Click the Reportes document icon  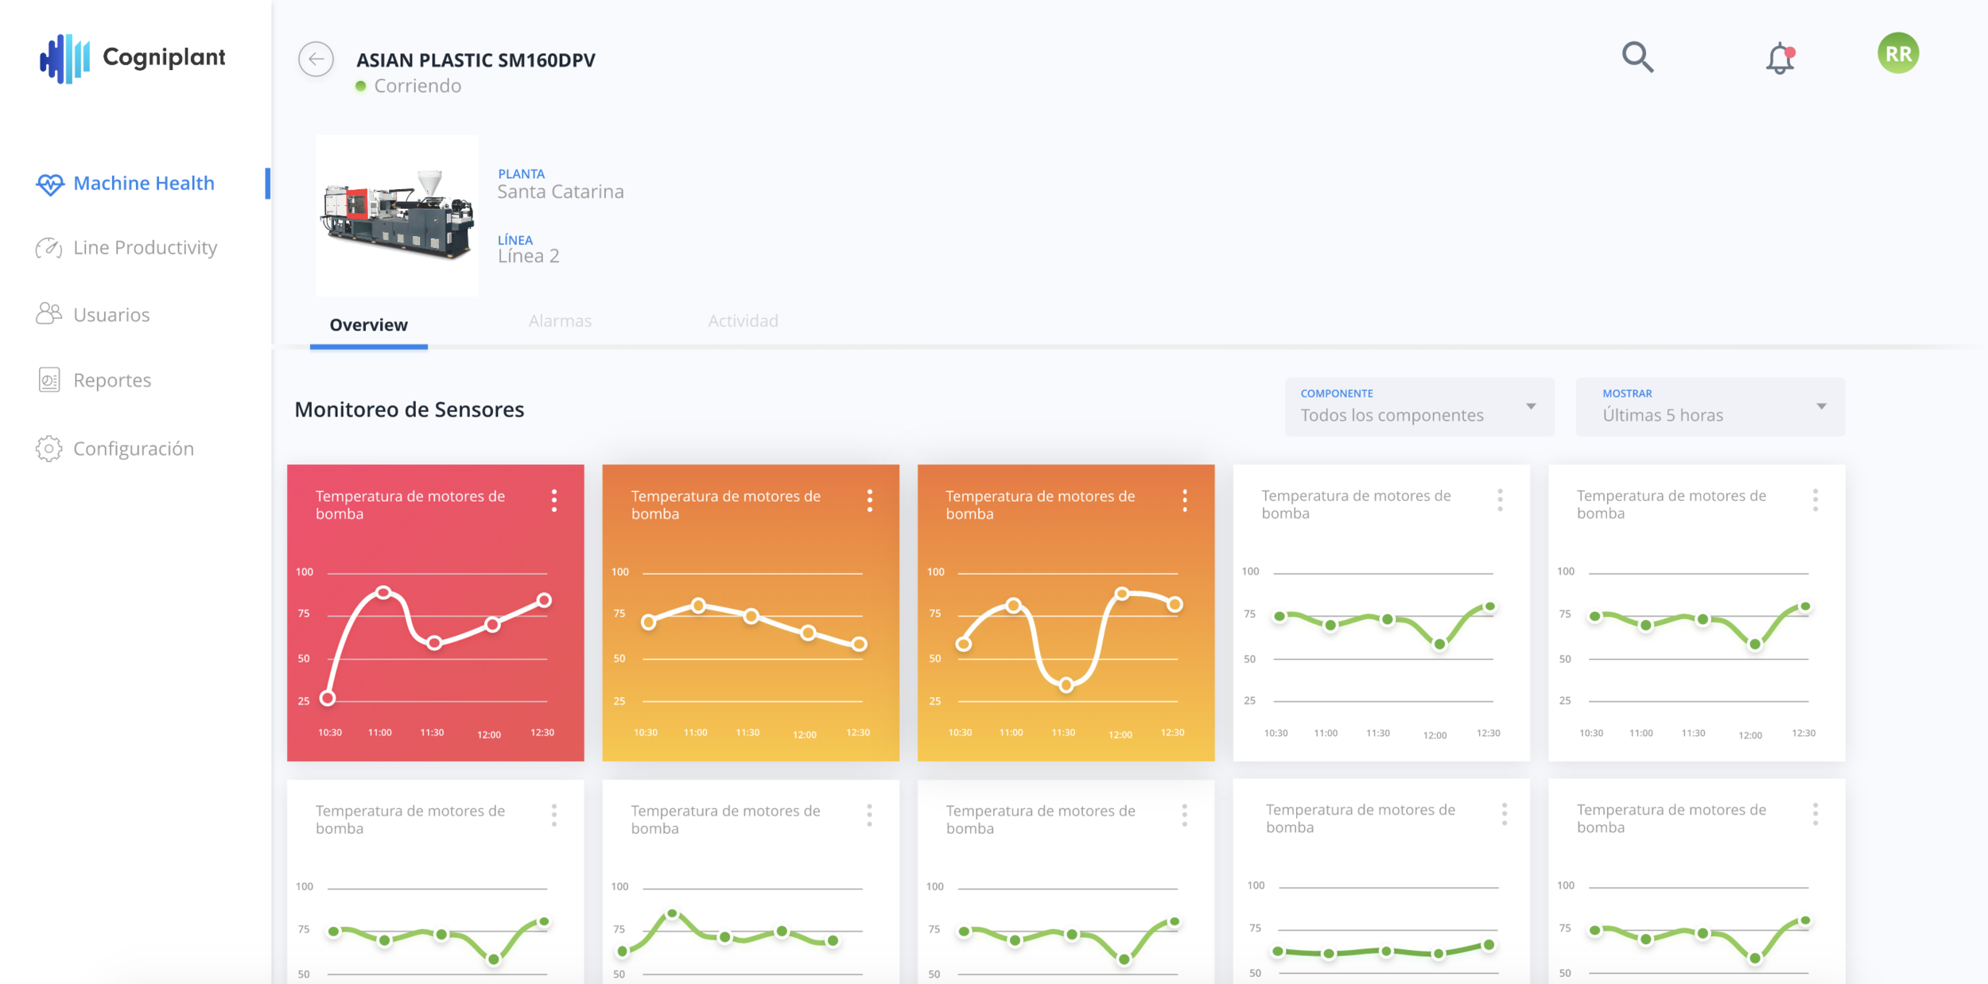click(49, 381)
